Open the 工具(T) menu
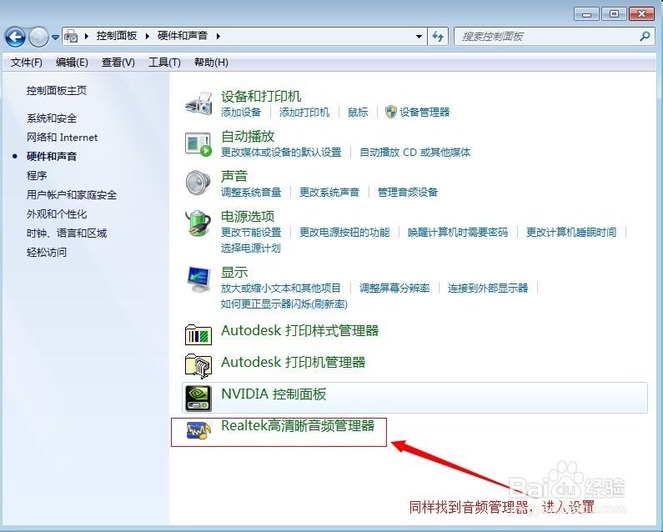The height and width of the screenshot is (532, 663). click(164, 63)
